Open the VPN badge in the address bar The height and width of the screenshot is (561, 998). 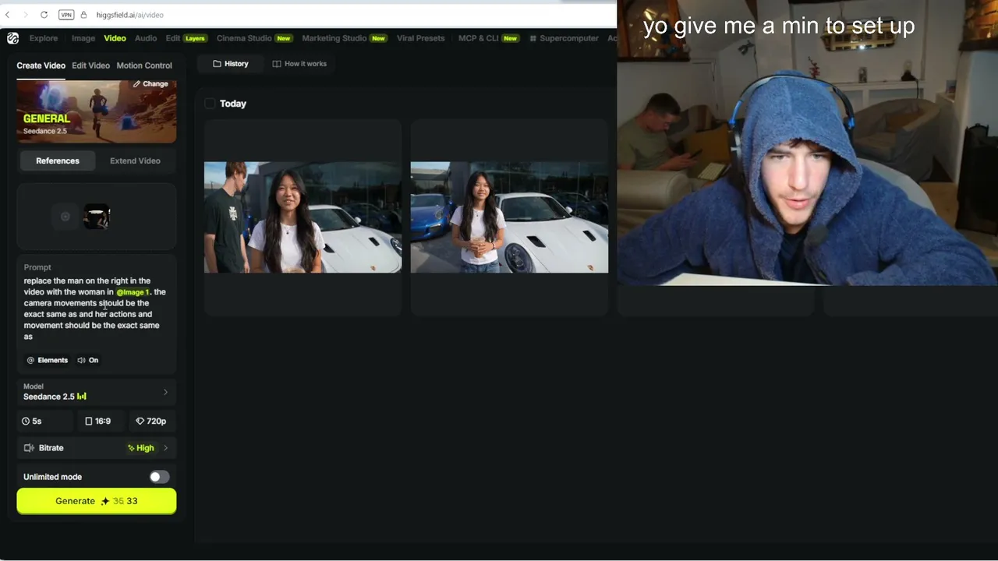pos(66,15)
